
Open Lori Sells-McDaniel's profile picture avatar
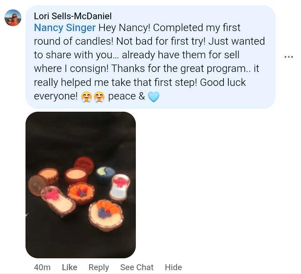(x=13, y=18)
